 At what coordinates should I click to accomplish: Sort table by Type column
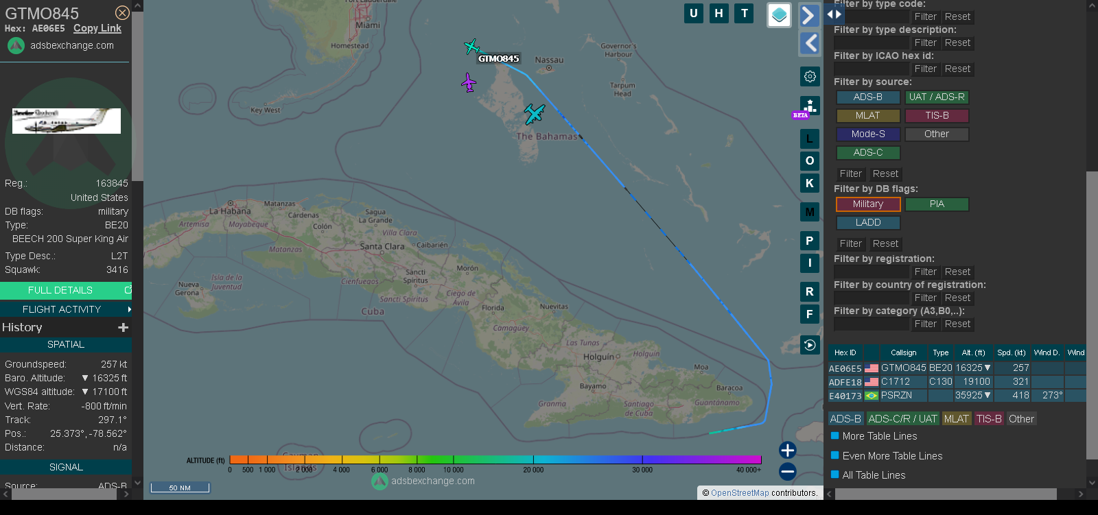point(940,352)
